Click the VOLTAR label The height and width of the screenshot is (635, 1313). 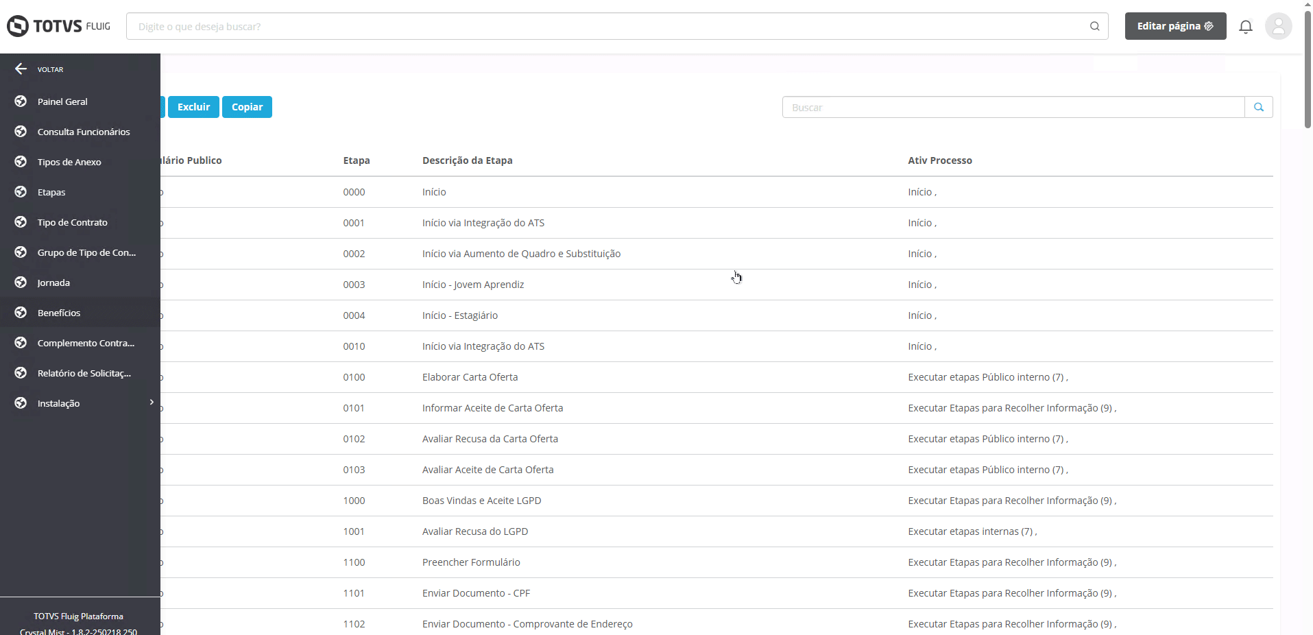tap(50, 69)
